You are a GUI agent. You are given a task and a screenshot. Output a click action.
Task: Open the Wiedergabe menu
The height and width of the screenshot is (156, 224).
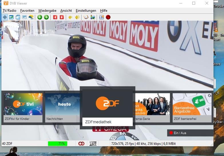coord(47,11)
